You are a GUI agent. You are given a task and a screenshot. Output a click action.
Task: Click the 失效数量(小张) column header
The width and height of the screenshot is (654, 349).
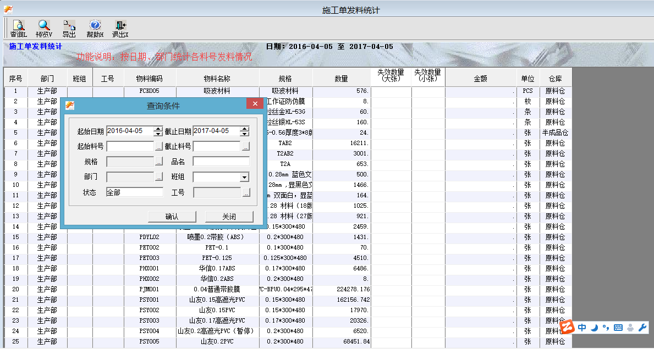point(428,78)
